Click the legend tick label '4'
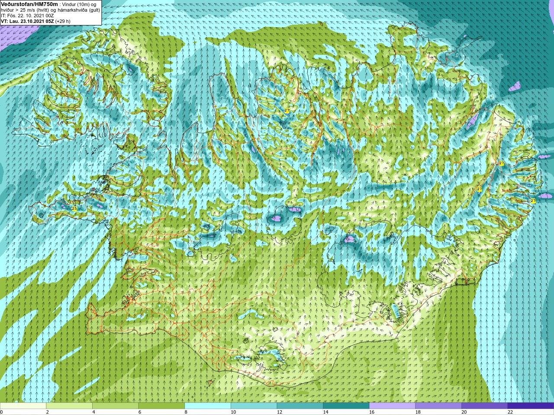This screenshot has width=554, height=415. click(93, 412)
